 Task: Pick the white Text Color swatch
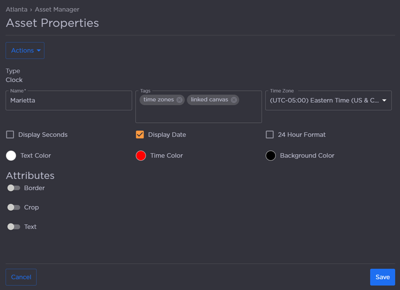tap(11, 156)
